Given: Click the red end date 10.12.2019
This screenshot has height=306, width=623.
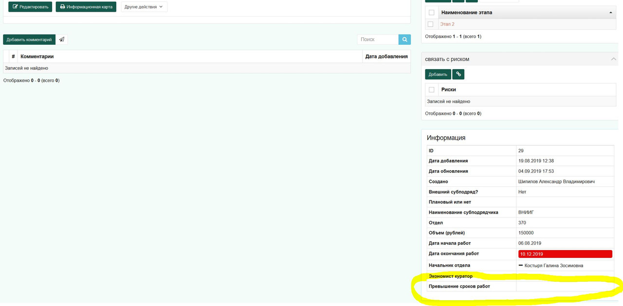Looking at the screenshot, I should pyautogui.click(x=565, y=254).
